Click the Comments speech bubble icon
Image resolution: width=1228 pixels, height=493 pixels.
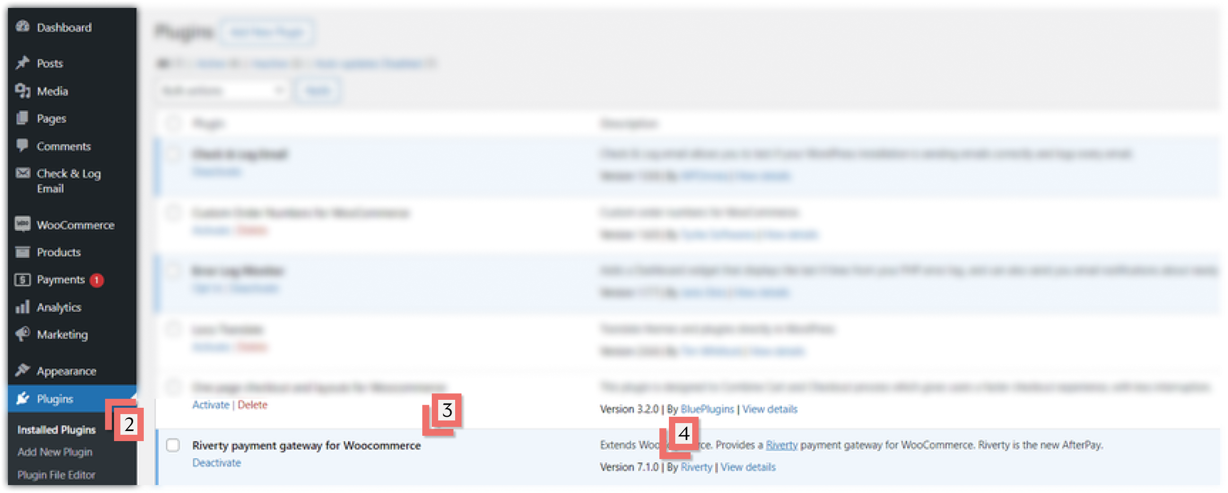22,145
